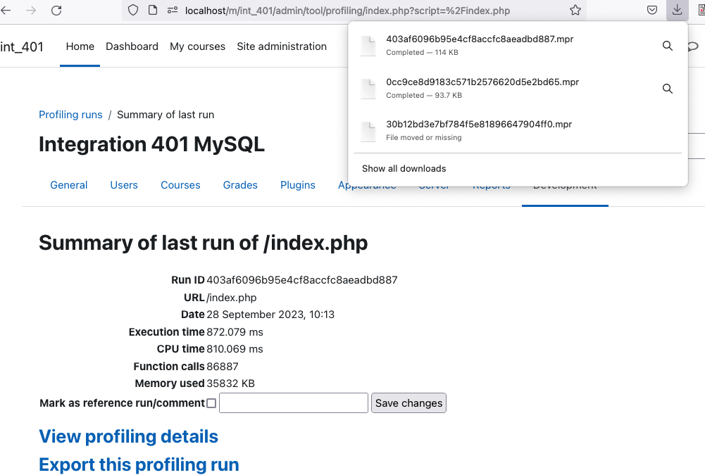
Task: Switch to the Users admin tab
Action: coord(124,185)
